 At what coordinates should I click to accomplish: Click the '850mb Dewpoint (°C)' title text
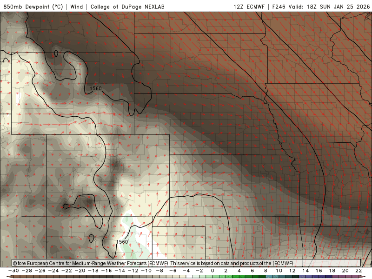33,7
